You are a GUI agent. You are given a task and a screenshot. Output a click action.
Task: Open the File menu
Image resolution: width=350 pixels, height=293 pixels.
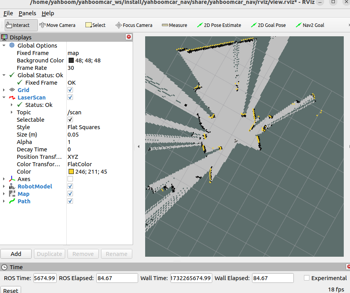8,13
